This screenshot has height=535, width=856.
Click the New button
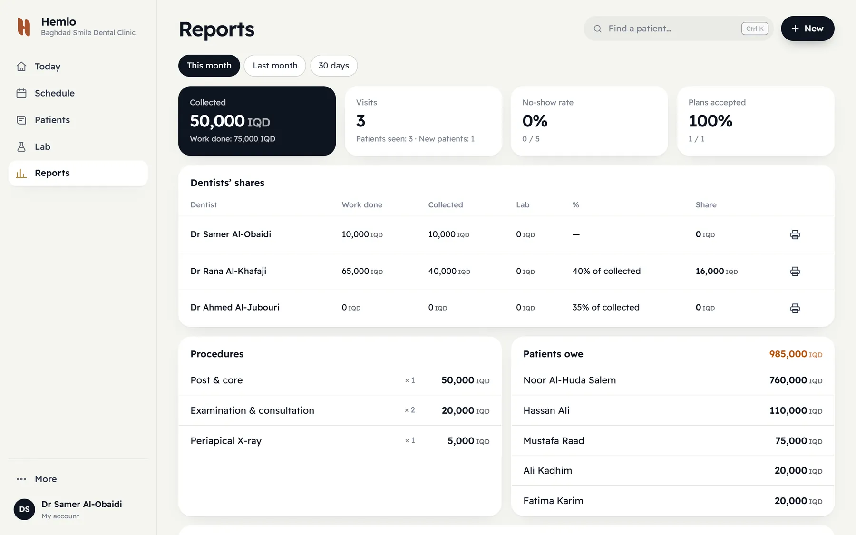point(807,29)
